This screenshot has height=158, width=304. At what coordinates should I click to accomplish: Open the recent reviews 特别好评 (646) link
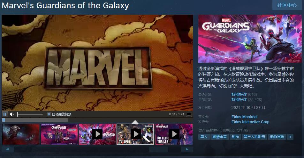click(244, 95)
